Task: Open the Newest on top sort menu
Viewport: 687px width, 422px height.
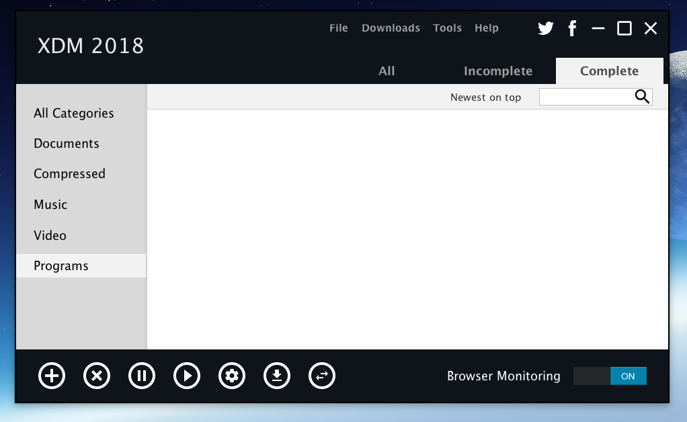Action: click(x=485, y=97)
